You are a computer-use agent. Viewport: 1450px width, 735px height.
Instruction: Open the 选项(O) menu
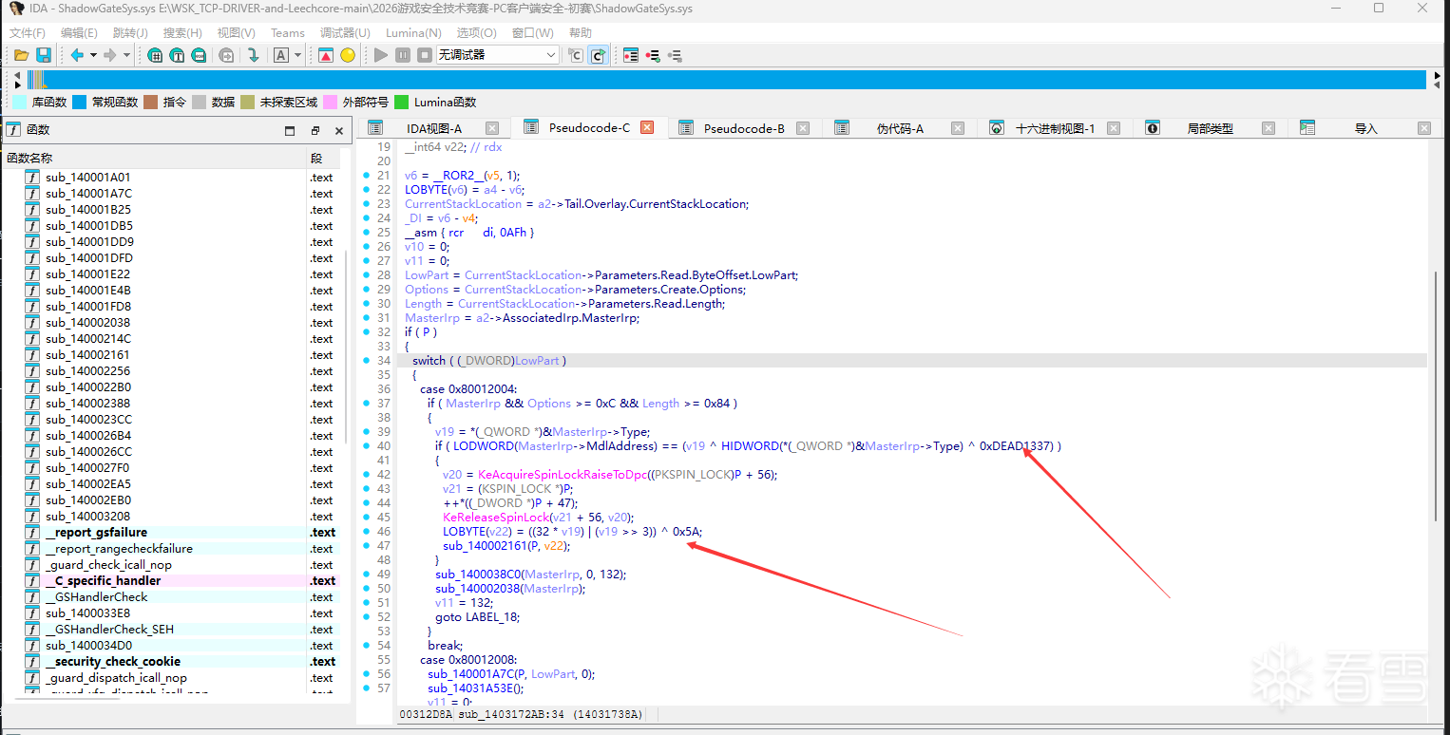coord(476,32)
